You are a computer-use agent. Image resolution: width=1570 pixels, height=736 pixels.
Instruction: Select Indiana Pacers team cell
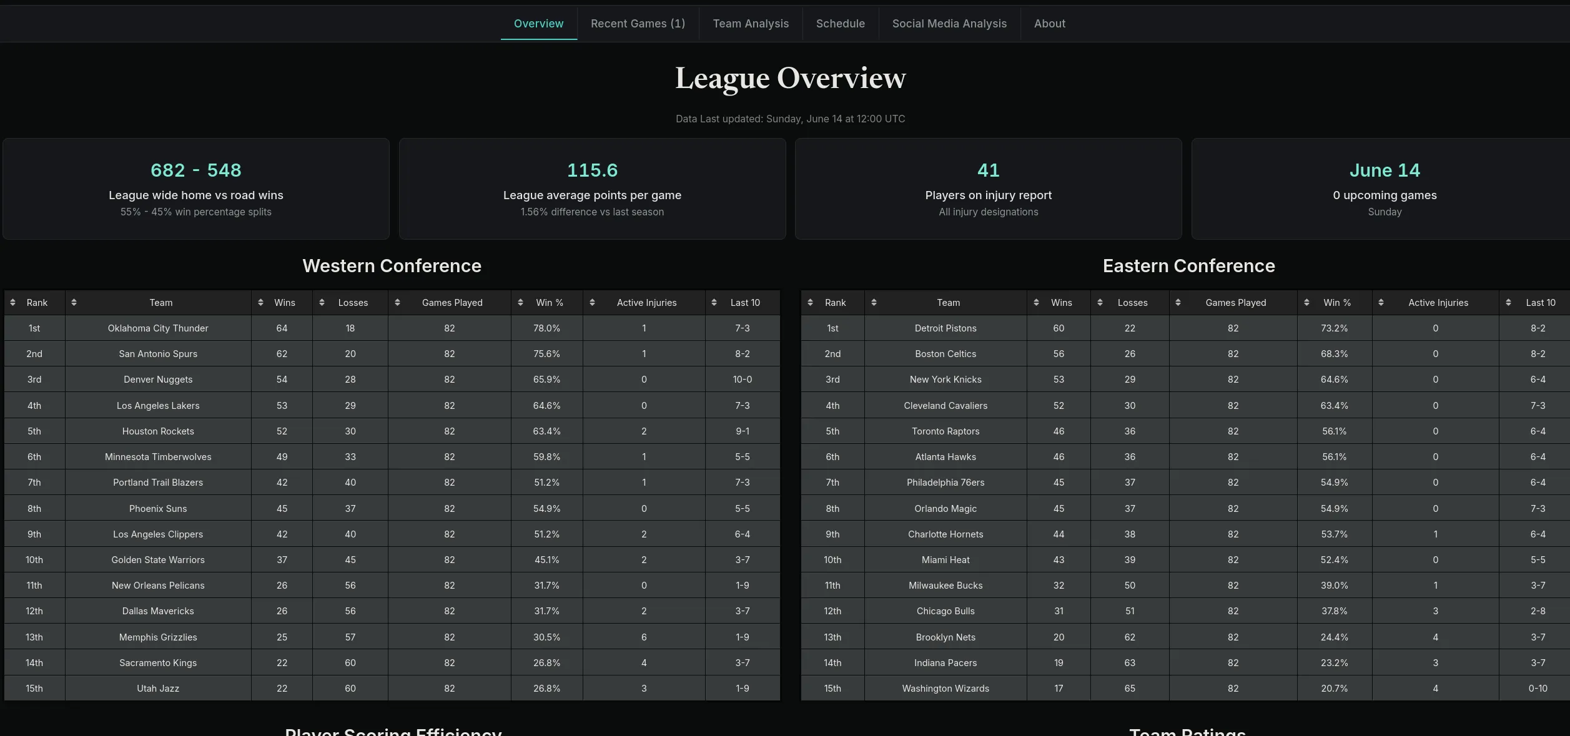tap(945, 663)
